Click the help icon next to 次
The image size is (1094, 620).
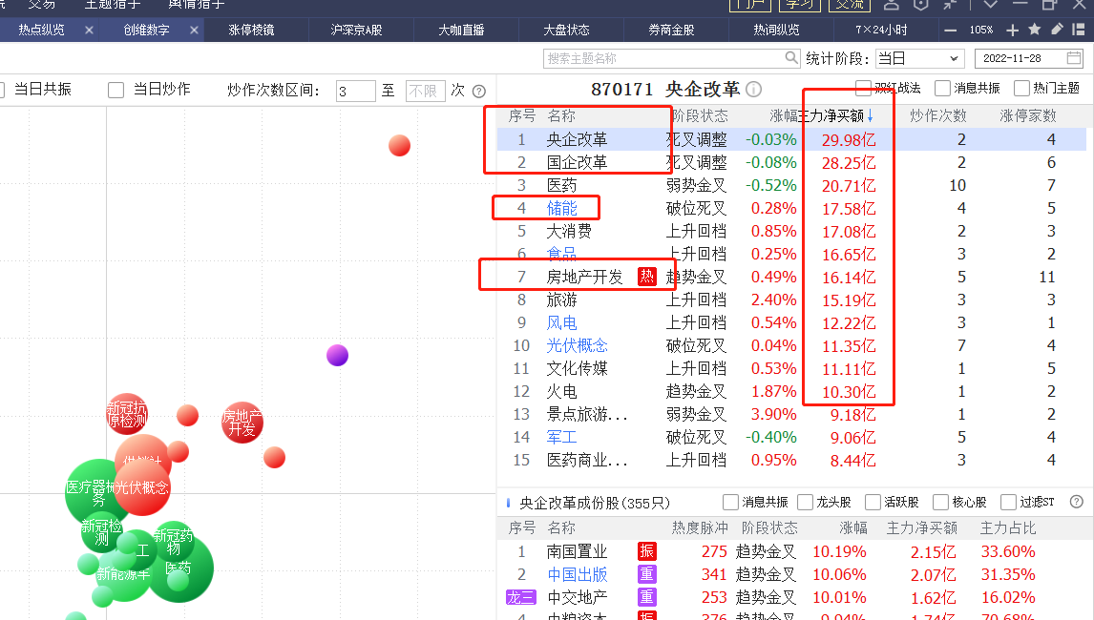(478, 92)
